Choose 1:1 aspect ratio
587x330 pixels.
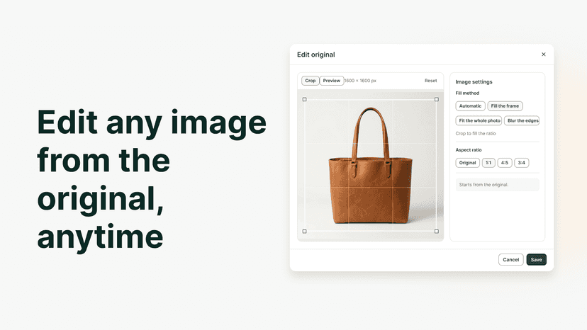pos(488,163)
